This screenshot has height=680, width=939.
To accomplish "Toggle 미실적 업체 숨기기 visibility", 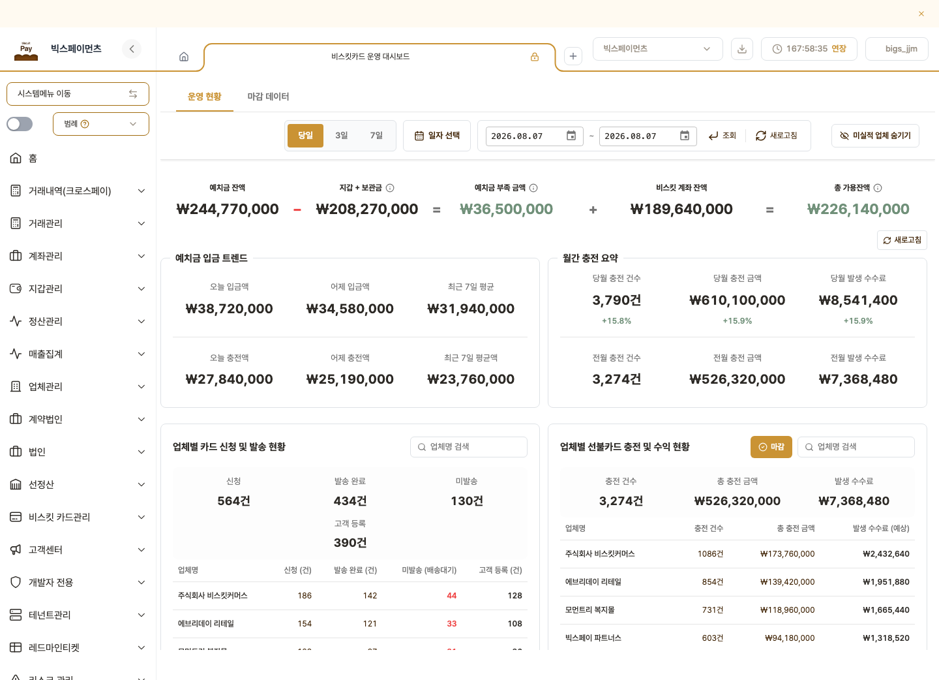I will click(x=875, y=136).
